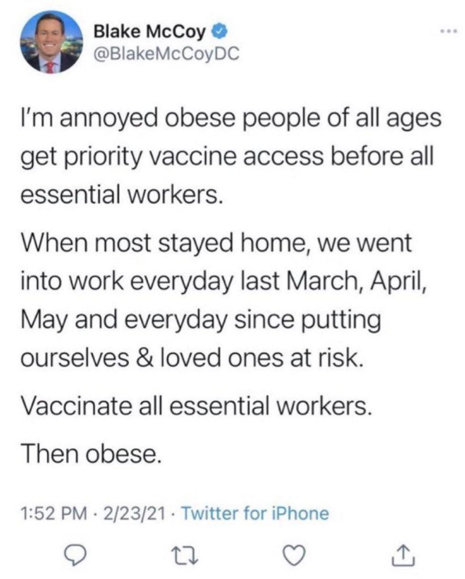Click the Twitter for iPhone source link

click(255, 513)
